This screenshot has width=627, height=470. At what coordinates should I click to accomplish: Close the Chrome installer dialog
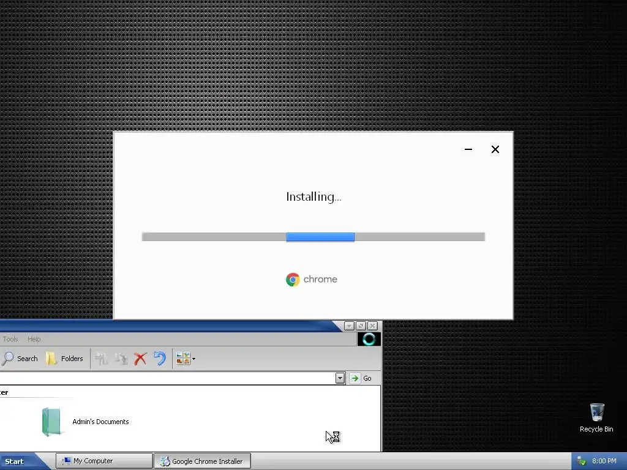[x=495, y=149]
